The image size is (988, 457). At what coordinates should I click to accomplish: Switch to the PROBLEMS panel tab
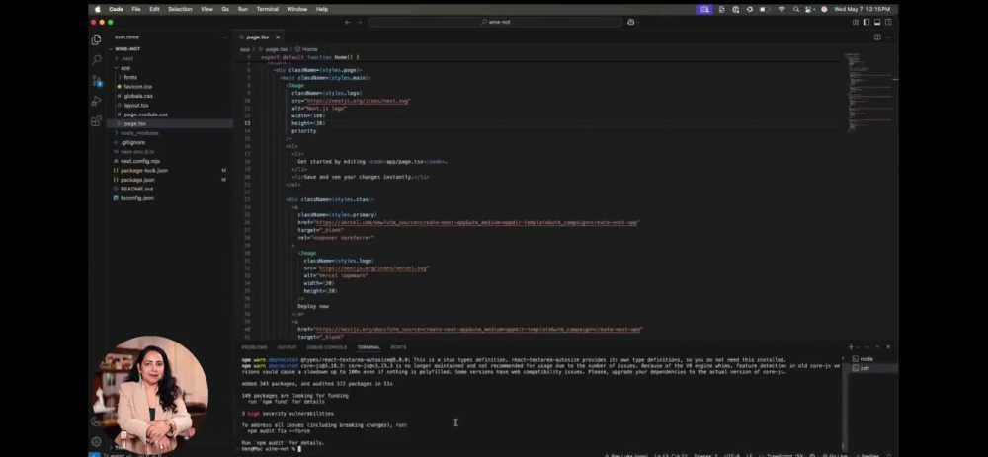click(254, 347)
